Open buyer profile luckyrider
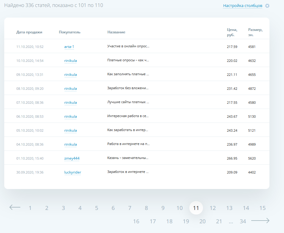The width and height of the screenshot is (284, 233). [73, 172]
